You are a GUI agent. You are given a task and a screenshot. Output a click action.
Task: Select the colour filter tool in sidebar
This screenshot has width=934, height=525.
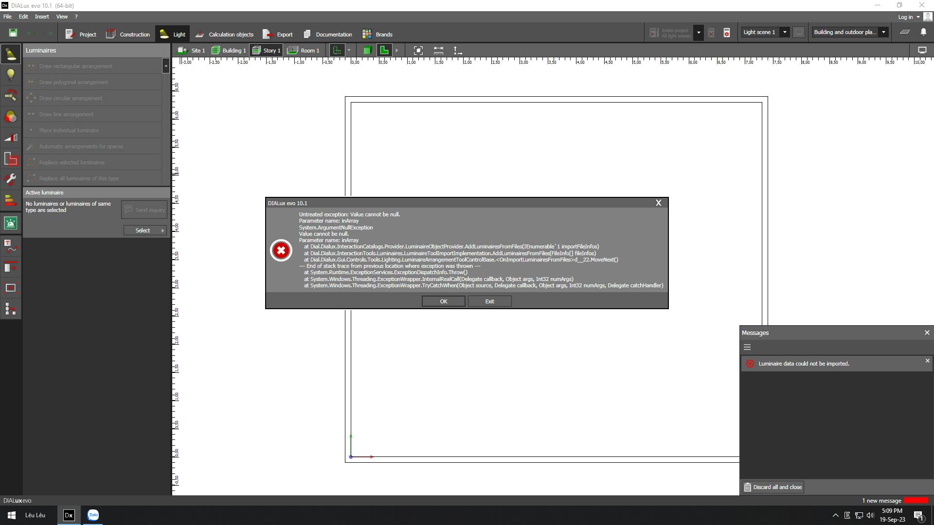pyautogui.click(x=11, y=117)
